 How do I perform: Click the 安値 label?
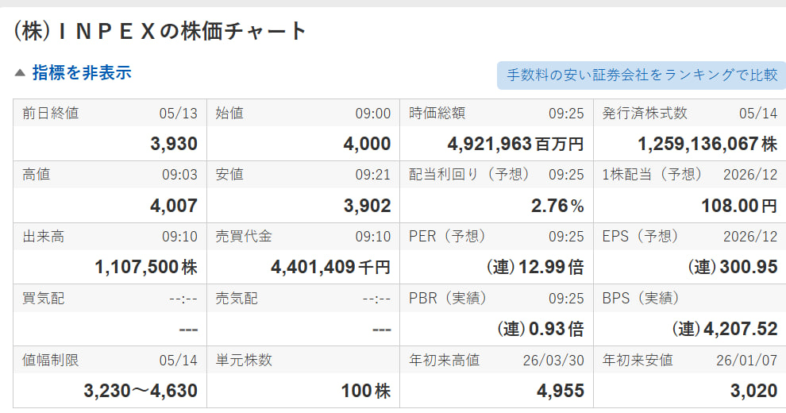pyautogui.click(x=229, y=175)
